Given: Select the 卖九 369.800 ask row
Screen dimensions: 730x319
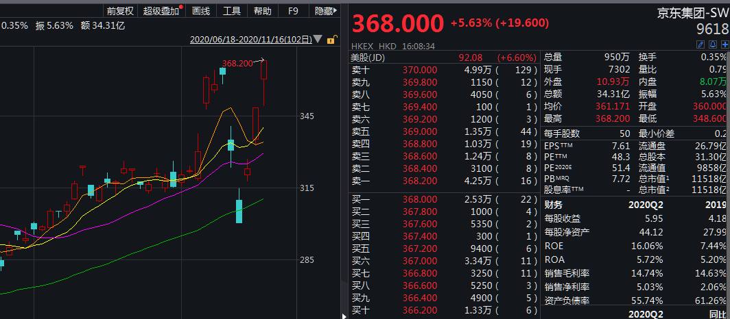Looking at the screenshot, I should [444, 82].
